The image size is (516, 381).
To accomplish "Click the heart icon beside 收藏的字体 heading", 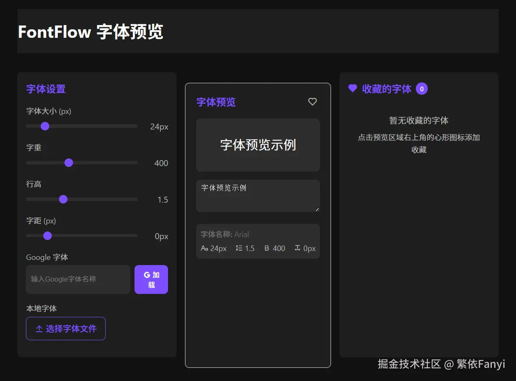I will (352, 88).
